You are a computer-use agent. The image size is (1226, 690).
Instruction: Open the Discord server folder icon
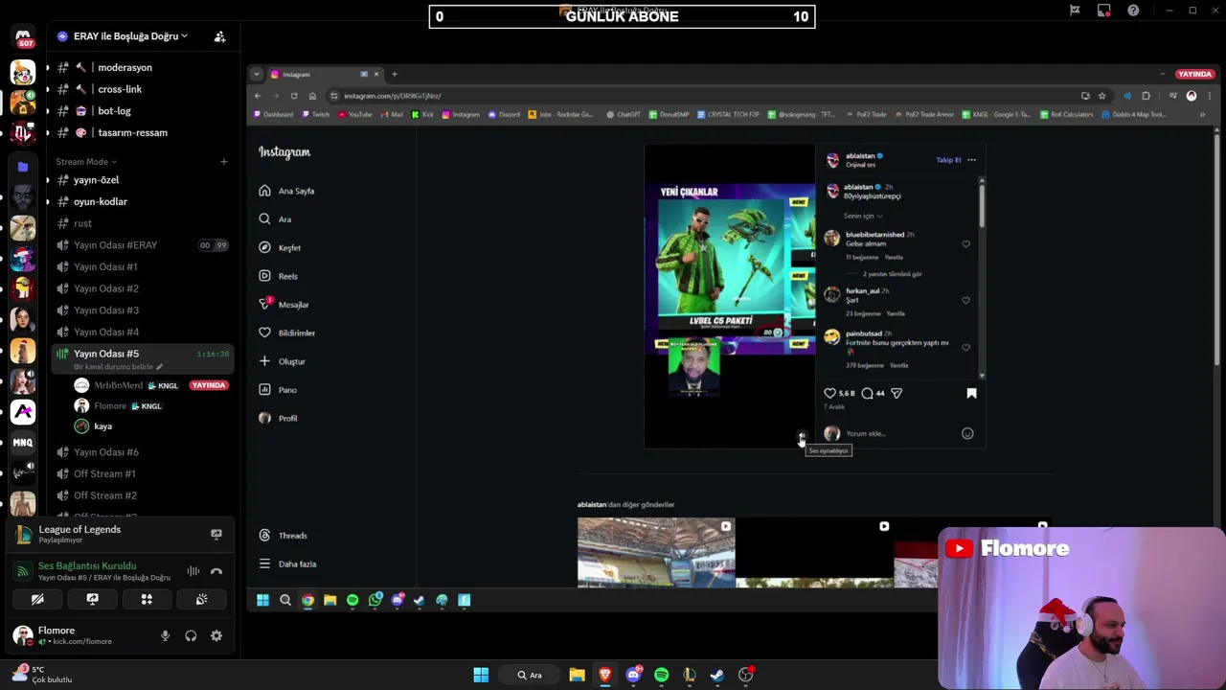point(23,167)
